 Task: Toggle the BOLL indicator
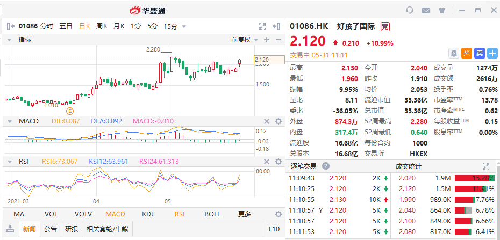(x=212, y=214)
